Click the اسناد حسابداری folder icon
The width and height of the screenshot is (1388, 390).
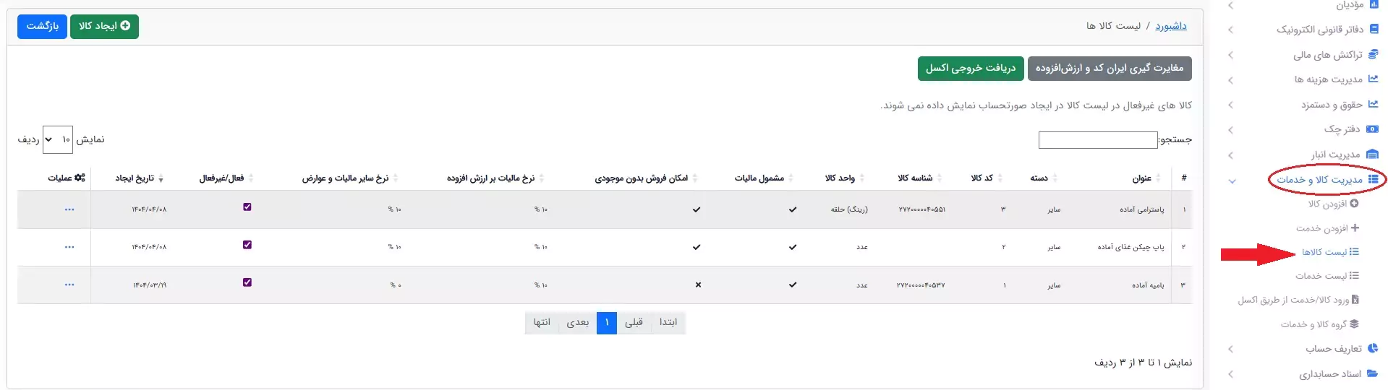point(1372,374)
